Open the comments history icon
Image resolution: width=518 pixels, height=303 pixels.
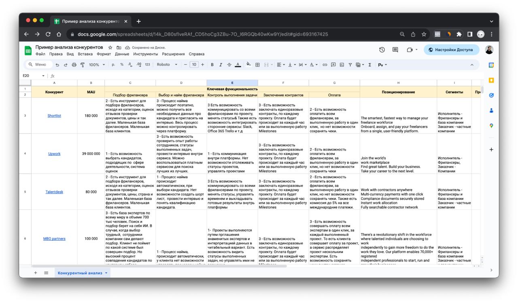(395, 50)
